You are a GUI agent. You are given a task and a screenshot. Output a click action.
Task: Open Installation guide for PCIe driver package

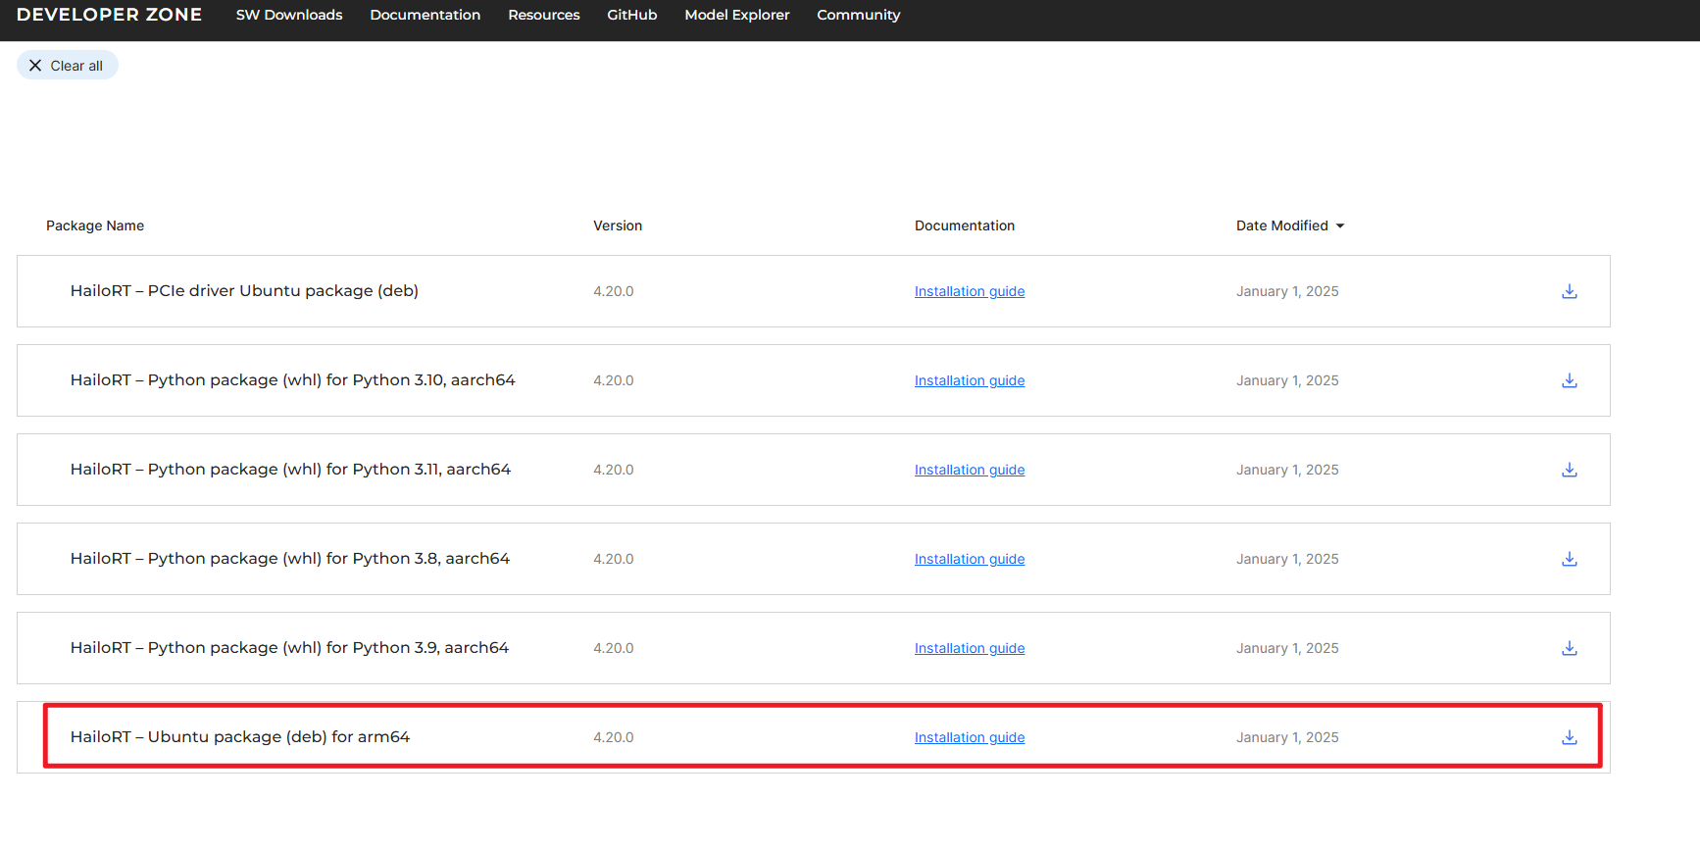click(x=970, y=291)
